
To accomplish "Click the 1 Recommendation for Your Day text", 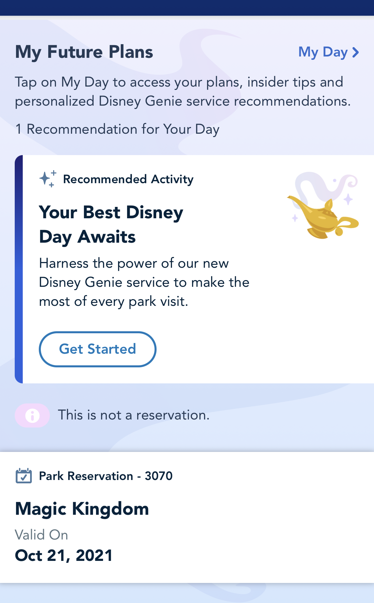I will (x=117, y=129).
